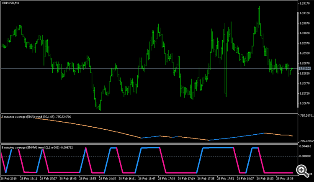Click the highlighted current price tag 1.32844
This screenshot has width=314, height=182.
[x=304, y=69]
